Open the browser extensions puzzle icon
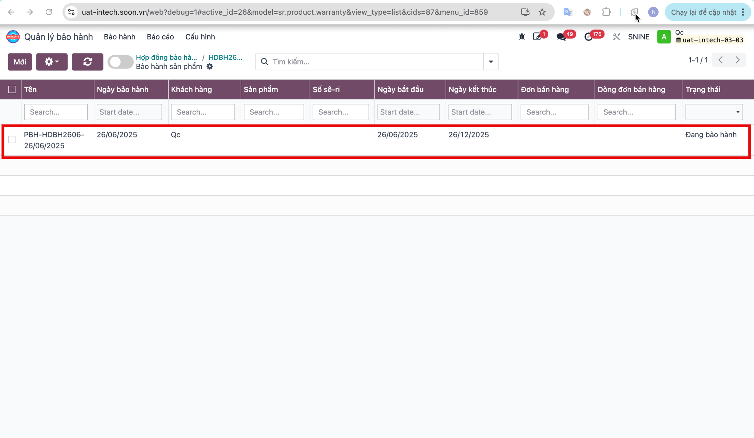Image resolution: width=754 pixels, height=438 pixels. pos(606,12)
